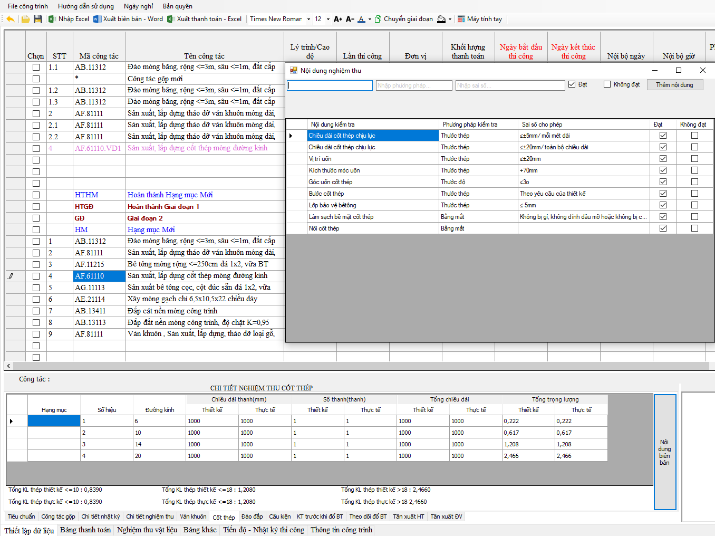Switch to Chi tiết nhật ký tab
The image size is (715, 536).
[100, 516]
